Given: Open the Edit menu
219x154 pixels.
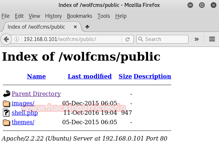Looking at the screenshot, I should [19, 16].
